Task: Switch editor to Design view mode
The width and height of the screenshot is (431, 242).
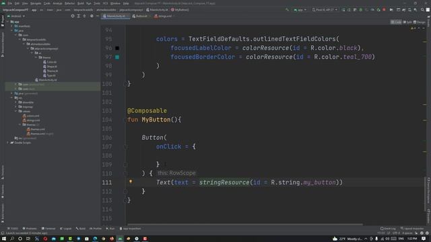Action: click(420, 22)
